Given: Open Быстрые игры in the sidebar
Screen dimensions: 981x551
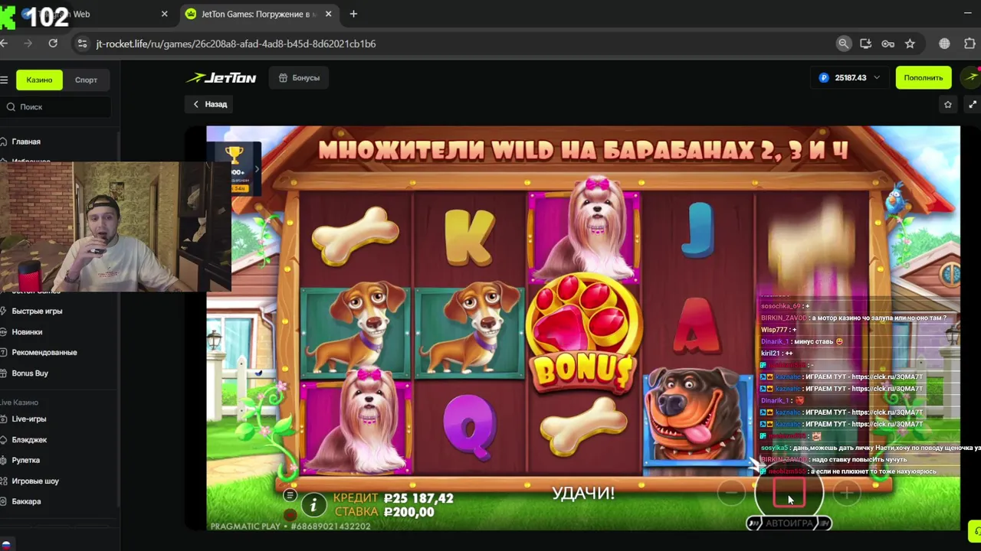Looking at the screenshot, I should pos(37,311).
